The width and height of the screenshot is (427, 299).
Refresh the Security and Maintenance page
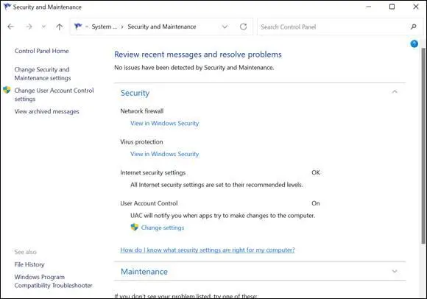tap(243, 27)
